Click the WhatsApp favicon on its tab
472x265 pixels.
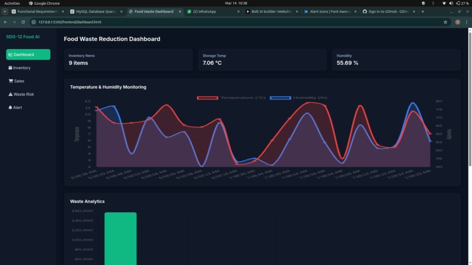(189, 12)
